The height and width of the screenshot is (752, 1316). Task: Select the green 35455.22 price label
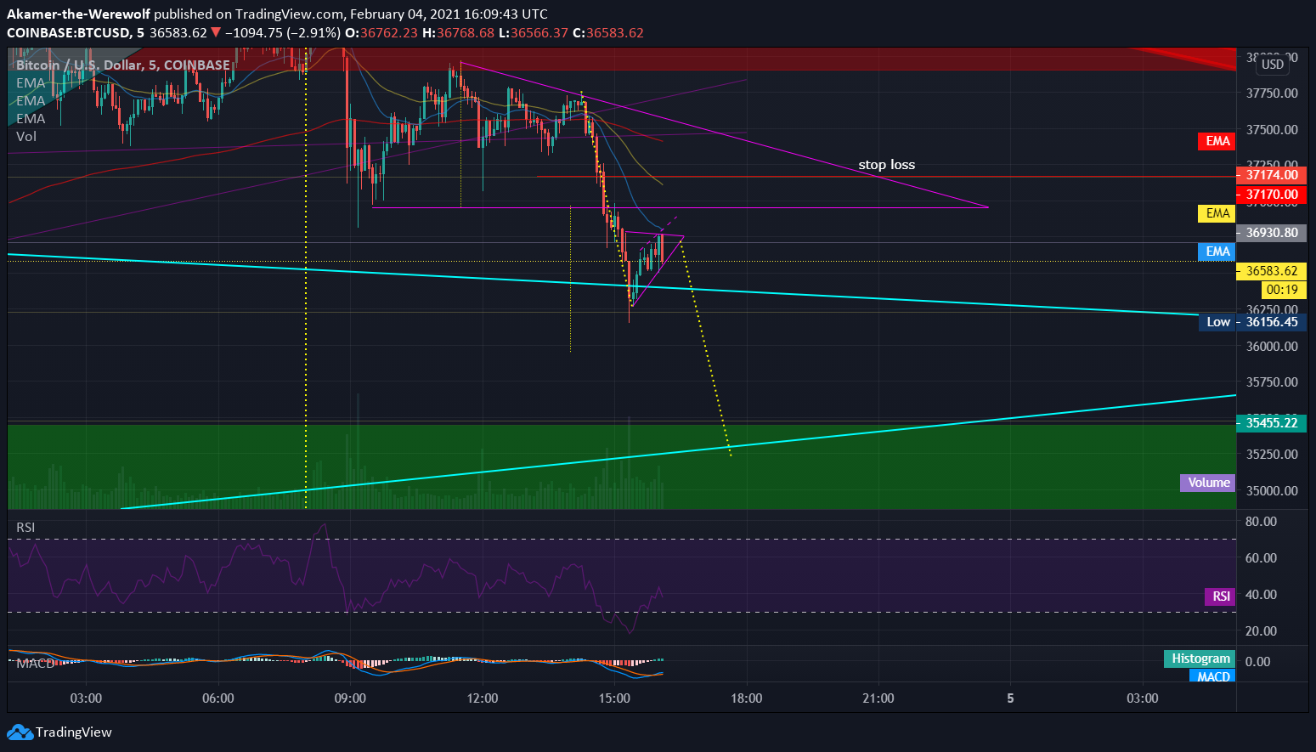click(1271, 423)
